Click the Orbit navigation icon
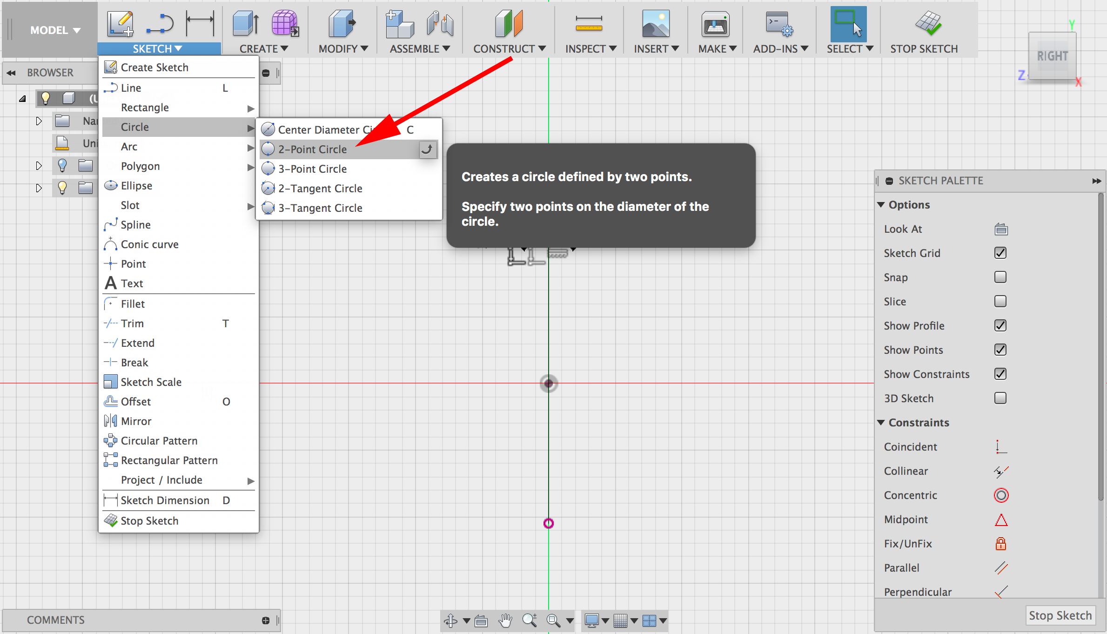This screenshot has height=634, width=1107. click(x=450, y=620)
